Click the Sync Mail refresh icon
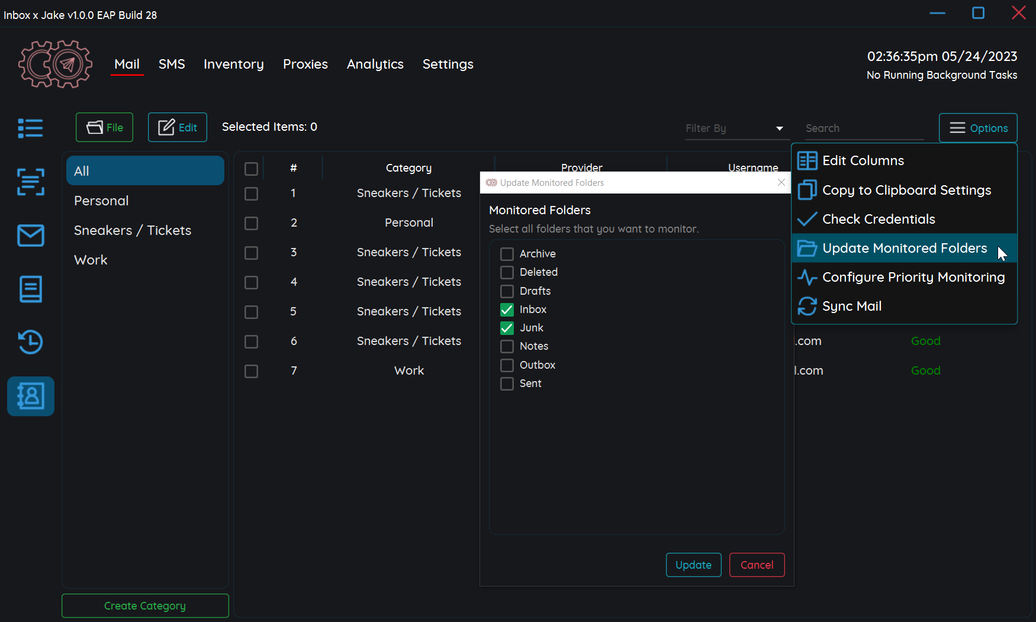 pyautogui.click(x=807, y=306)
